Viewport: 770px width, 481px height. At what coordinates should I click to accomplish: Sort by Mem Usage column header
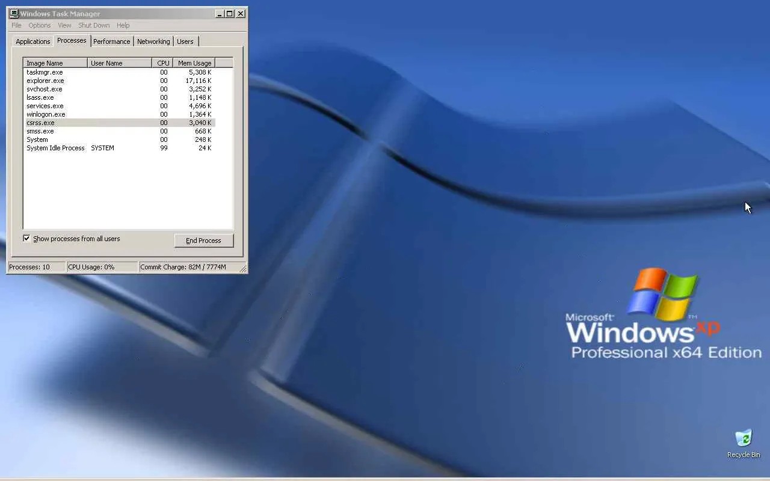tap(194, 63)
